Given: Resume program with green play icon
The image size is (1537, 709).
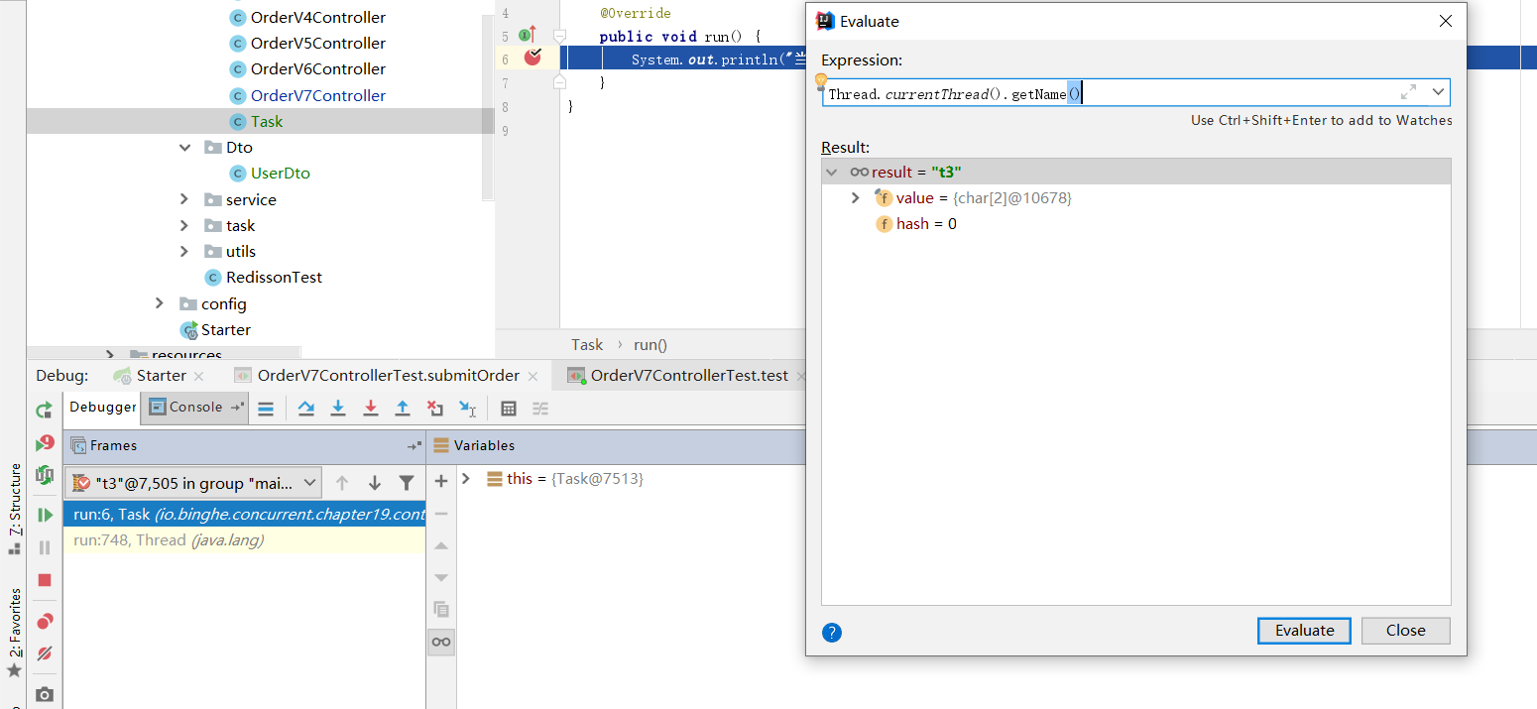Looking at the screenshot, I should (45, 515).
